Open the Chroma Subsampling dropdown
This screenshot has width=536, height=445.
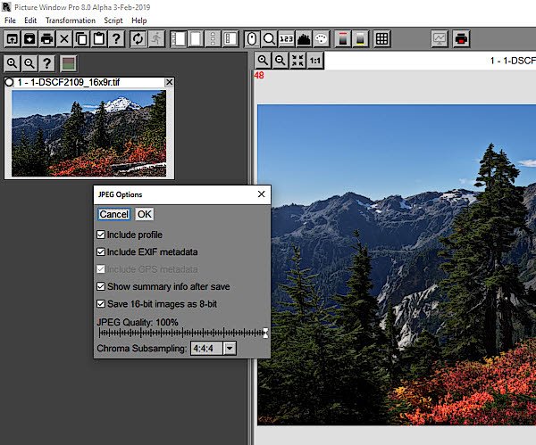click(230, 348)
